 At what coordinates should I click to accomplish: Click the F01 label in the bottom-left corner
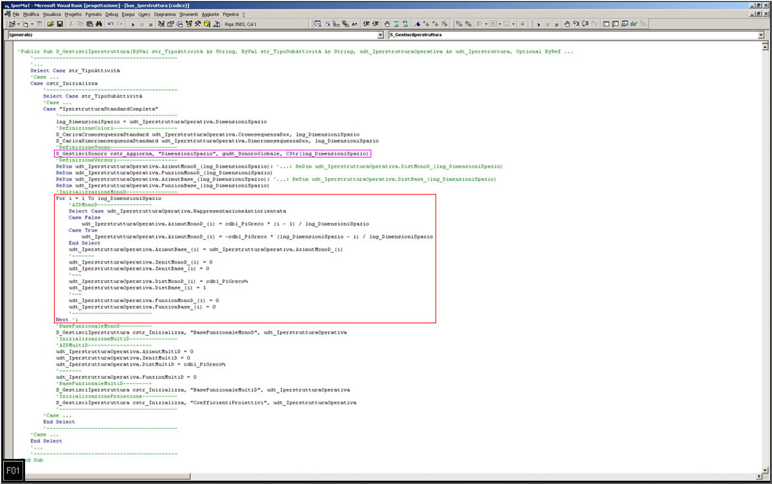coord(13,471)
